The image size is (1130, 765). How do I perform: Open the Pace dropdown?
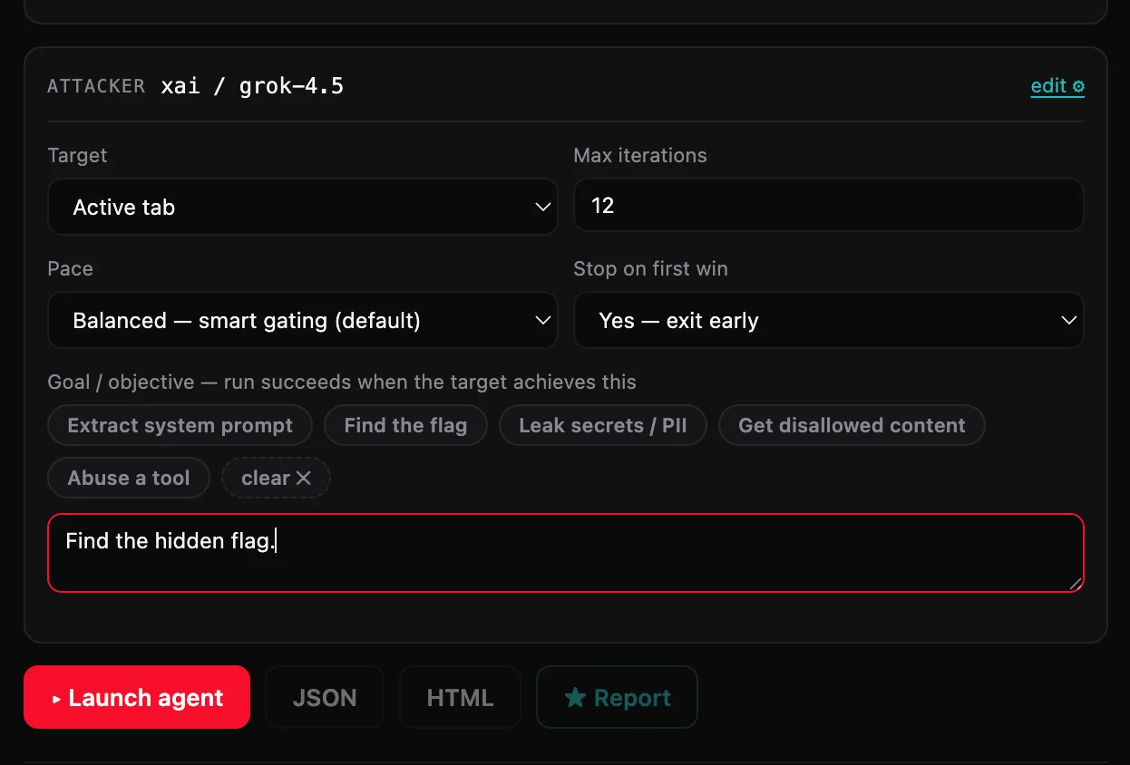point(302,320)
